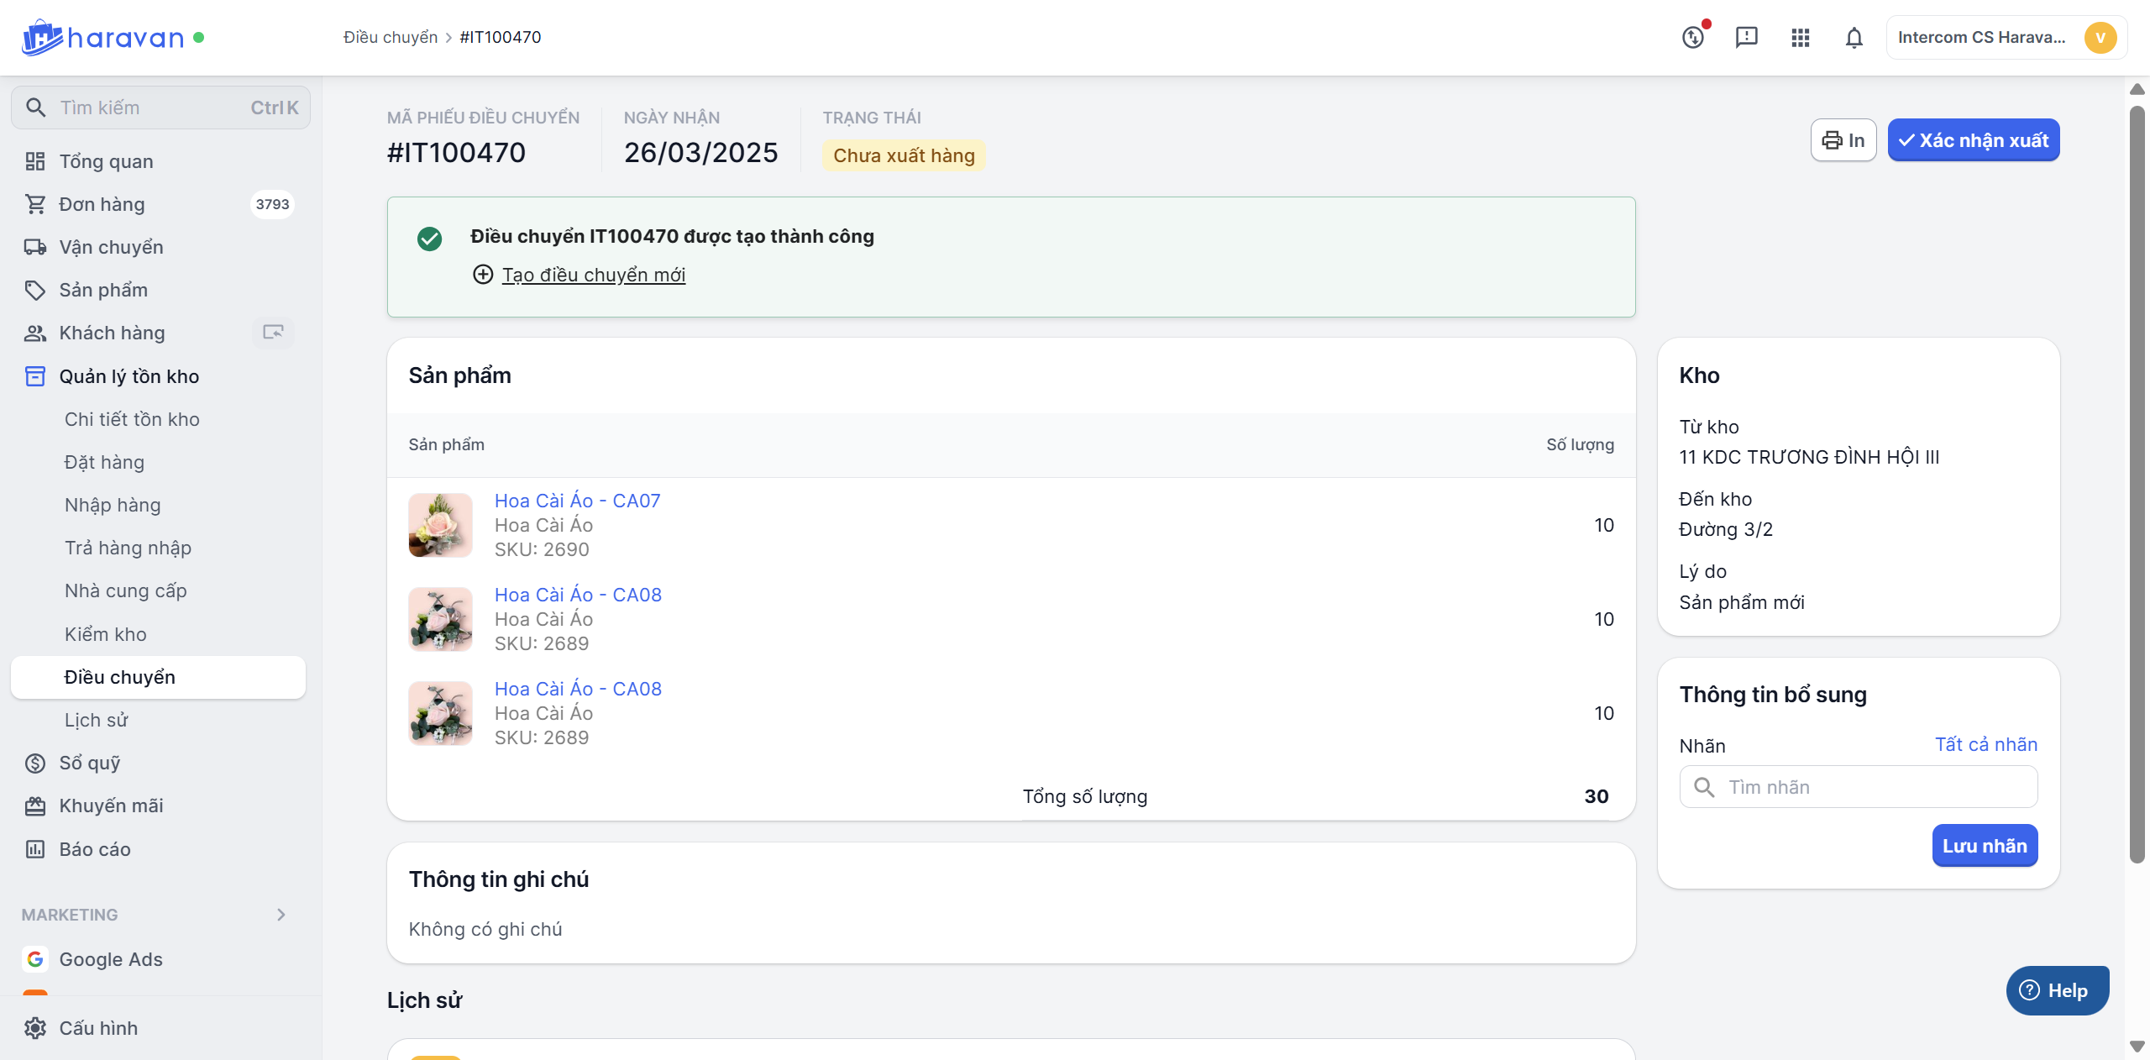Viewport: 2150px width, 1060px height.
Task: Click the Hoa Cài Áo CA07 thumbnail
Action: pyautogui.click(x=440, y=525)
